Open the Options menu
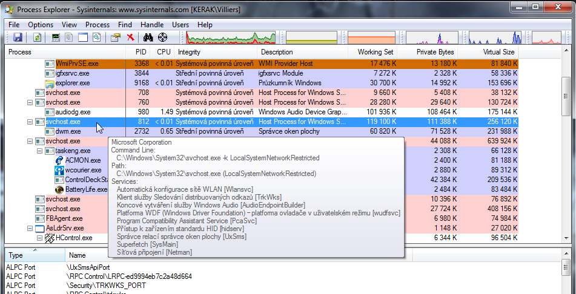The height and width of the screenshot is (294, 576). click(x=41, y=25)
